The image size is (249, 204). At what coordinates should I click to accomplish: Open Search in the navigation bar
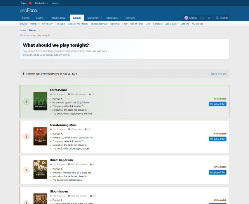pos(222,18)
